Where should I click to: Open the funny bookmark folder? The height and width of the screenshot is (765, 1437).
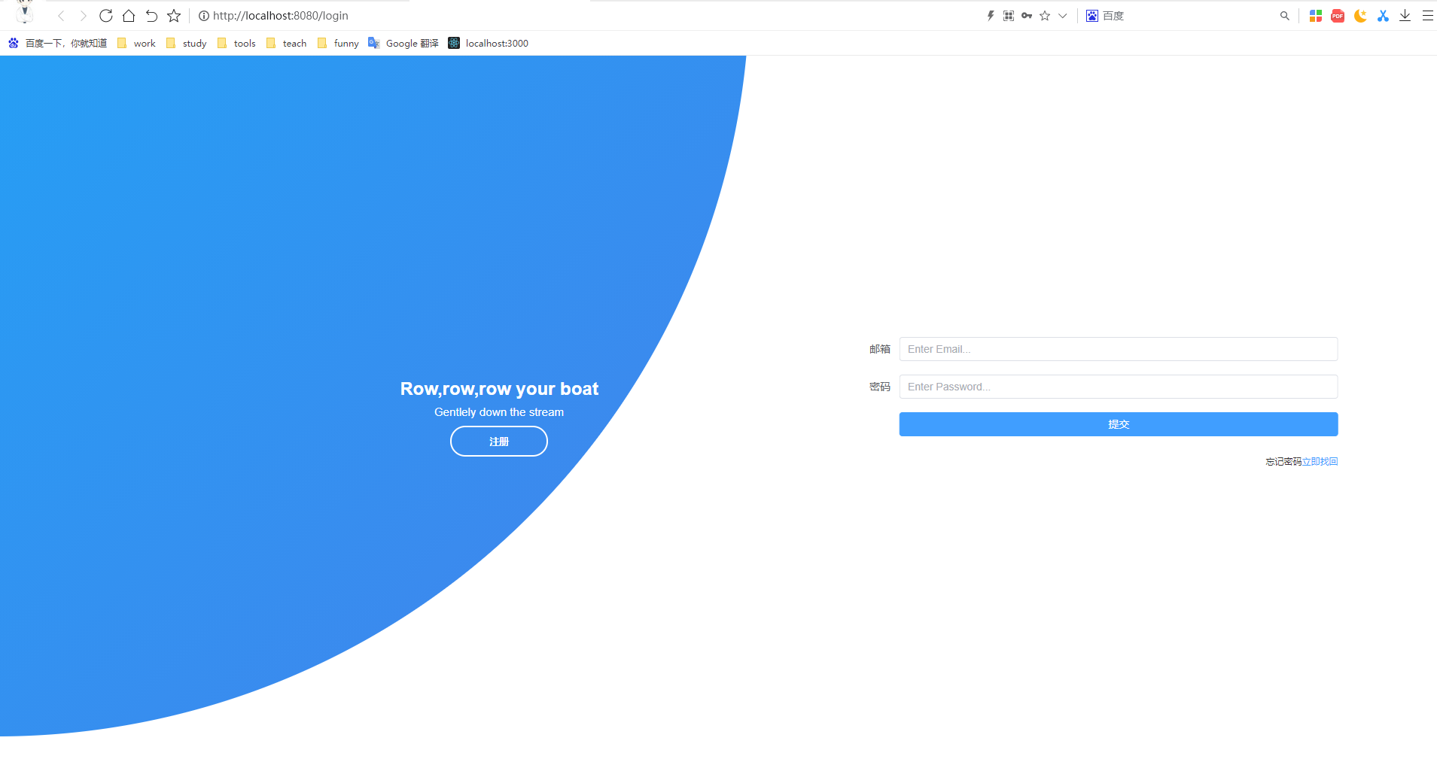point(338,44)
